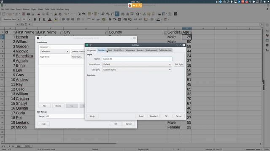270x151 pixels.
Task: Open the Format menu
Action: coord(26,9)
